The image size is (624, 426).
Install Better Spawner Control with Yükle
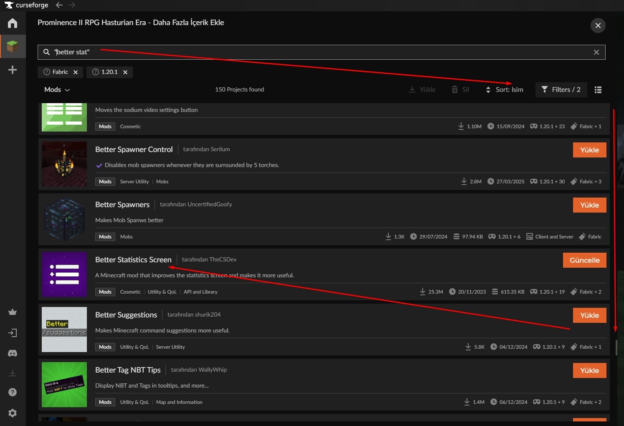pyautogui.click(x=589, y=150)
